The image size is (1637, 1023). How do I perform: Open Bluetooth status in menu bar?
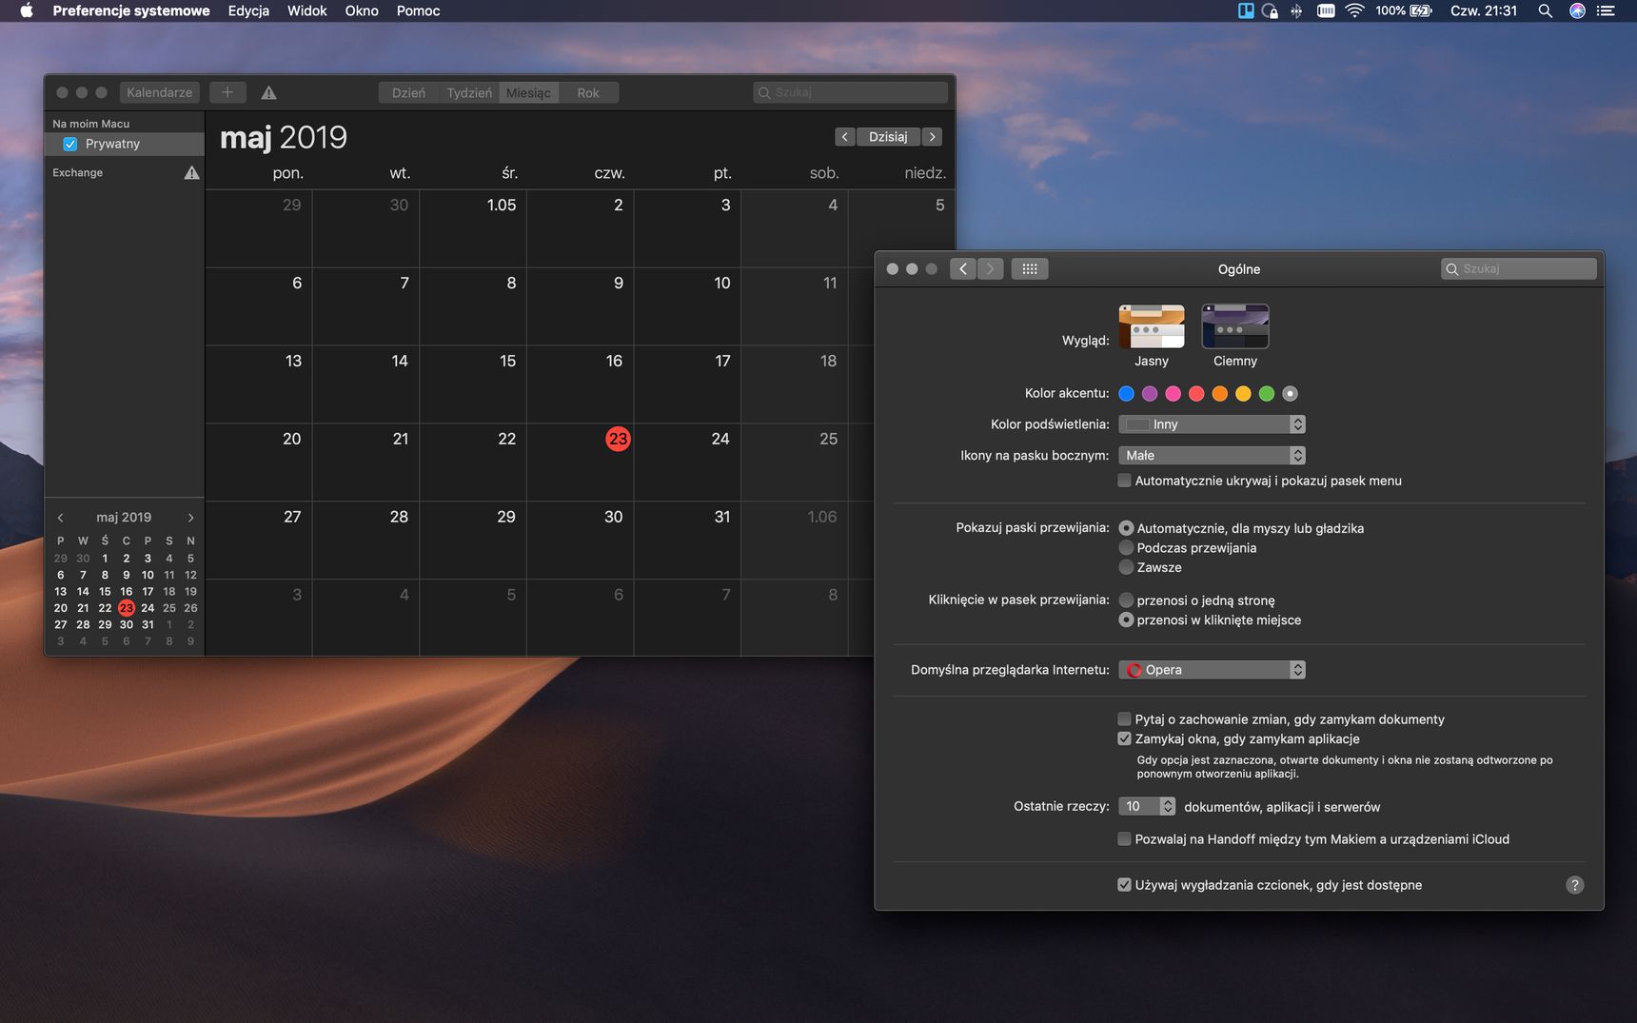(1296, 10)
